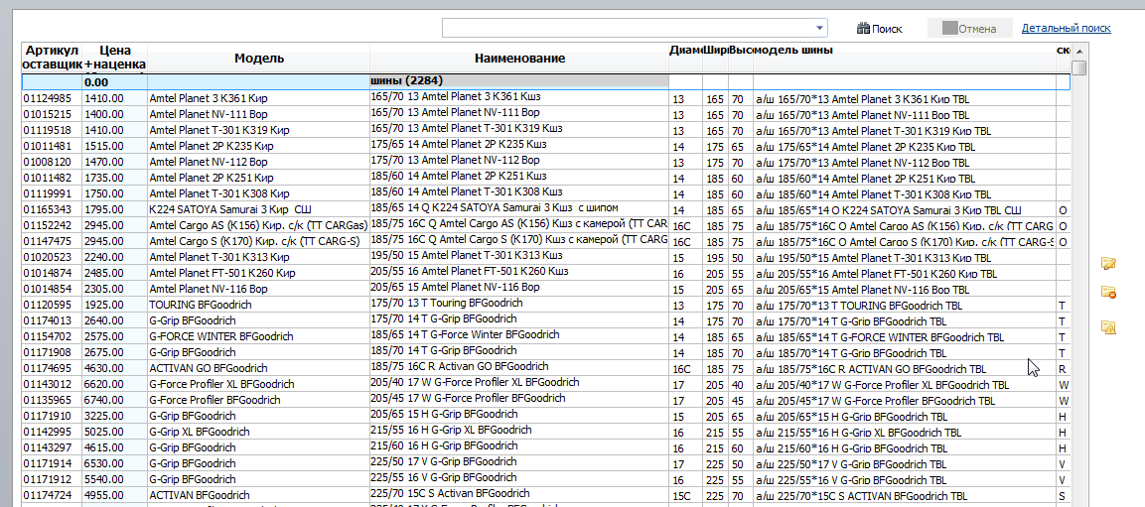
Task: Click price cell 6530.00
Action: (114, 464)
